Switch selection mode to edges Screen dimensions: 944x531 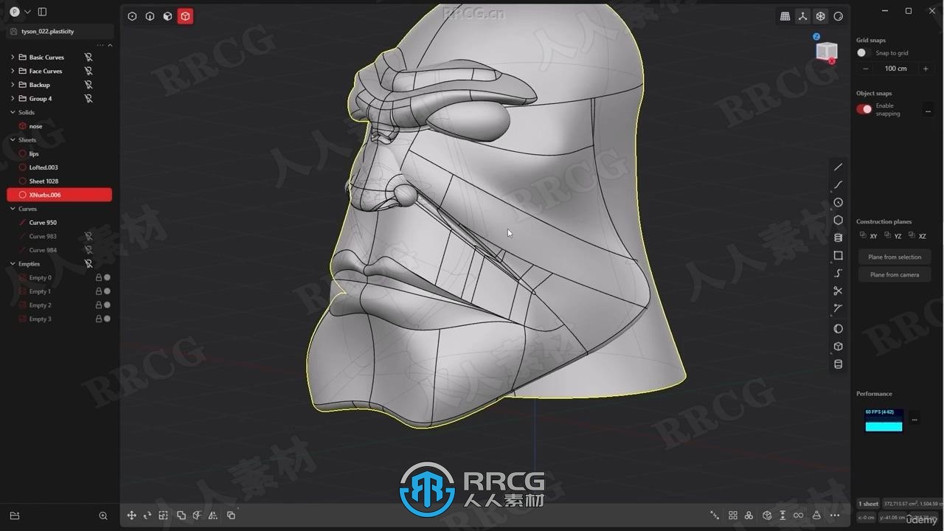point(150,16)
